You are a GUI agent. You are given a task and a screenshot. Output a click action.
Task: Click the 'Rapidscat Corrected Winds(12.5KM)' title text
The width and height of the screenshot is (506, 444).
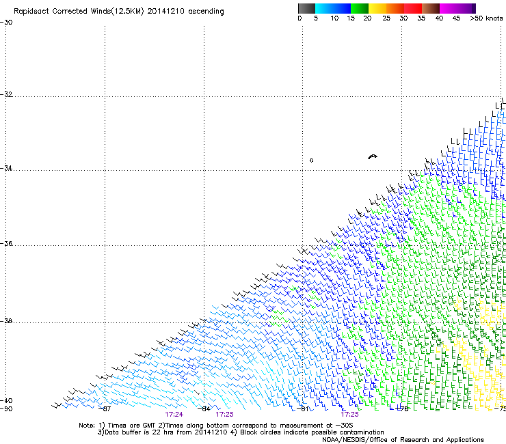tap(79, 12)
